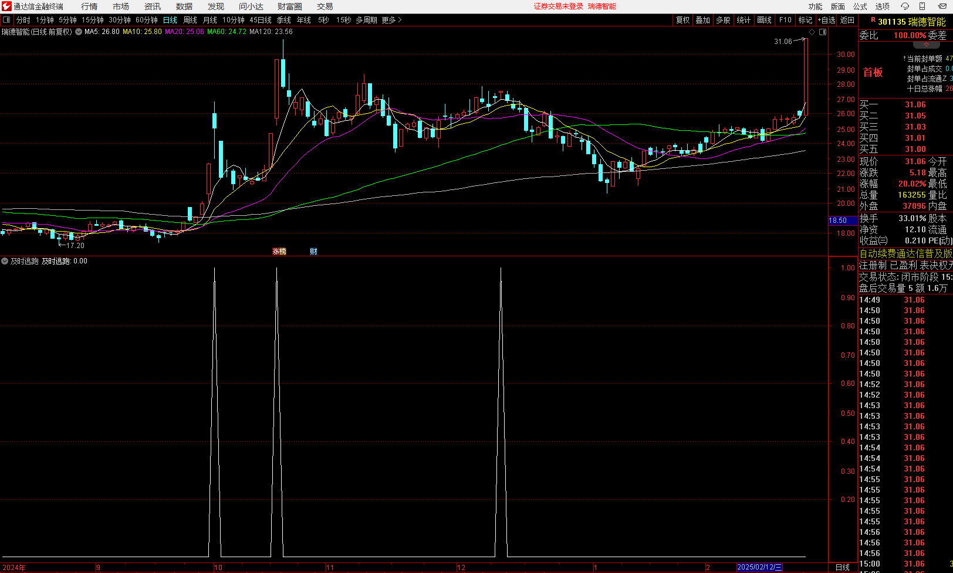Viewport: 953px width, 573px height.
Task: Switch to 5分钟 period
Action: tap(68, 20)
